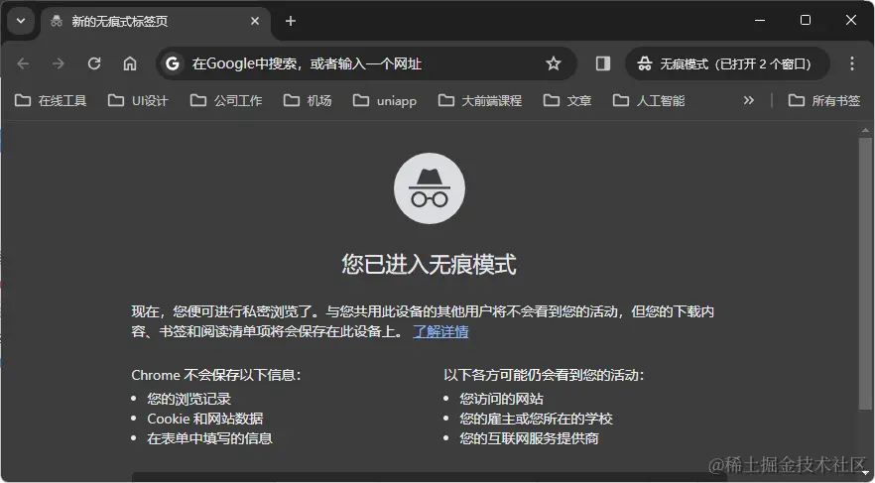Select the 新的无痕式标签页 tab
Viewport: 875px width, 483px height.
click(x=155, y=21)
